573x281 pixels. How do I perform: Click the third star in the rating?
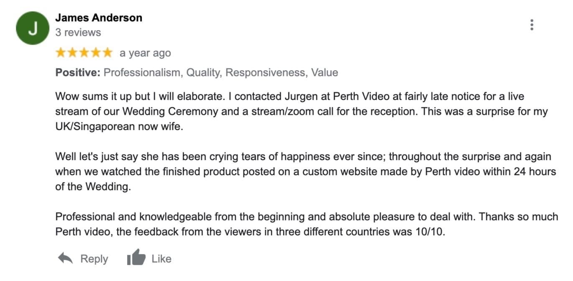click(84, 53)
